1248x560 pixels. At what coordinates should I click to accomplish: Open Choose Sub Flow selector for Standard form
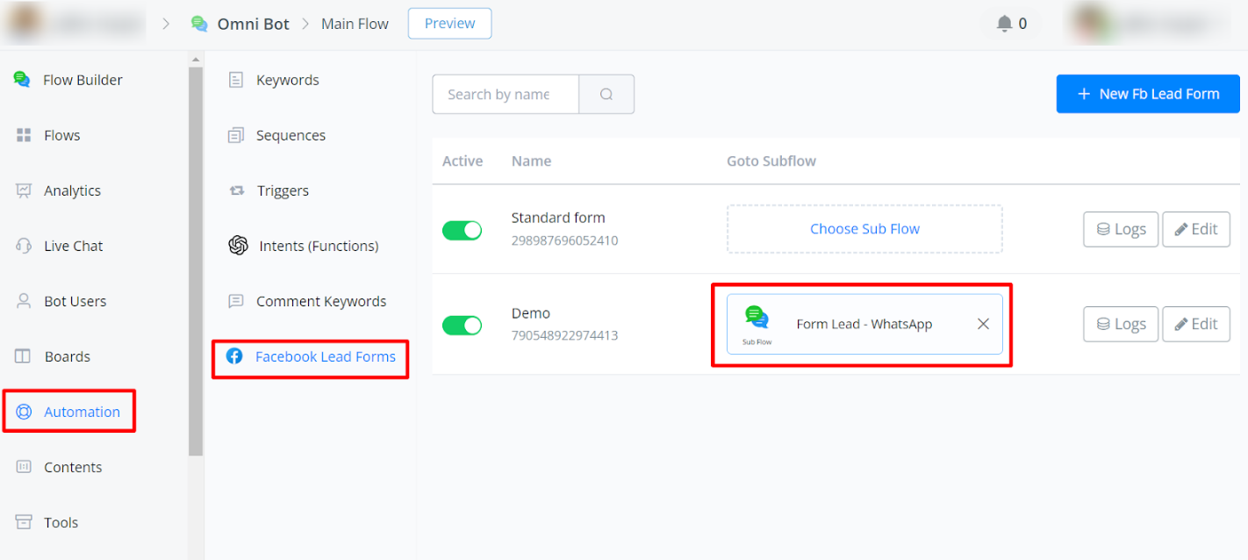point(864,229)
